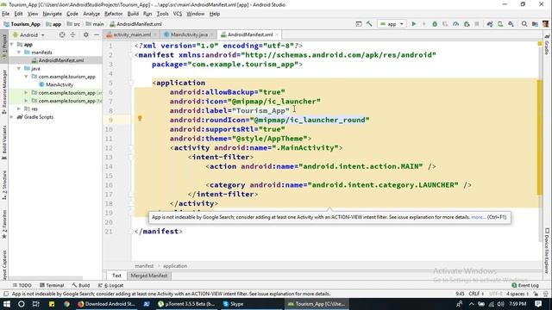Expand Gradle Scripts node
The image size is (552, 310).
[12, 117]
